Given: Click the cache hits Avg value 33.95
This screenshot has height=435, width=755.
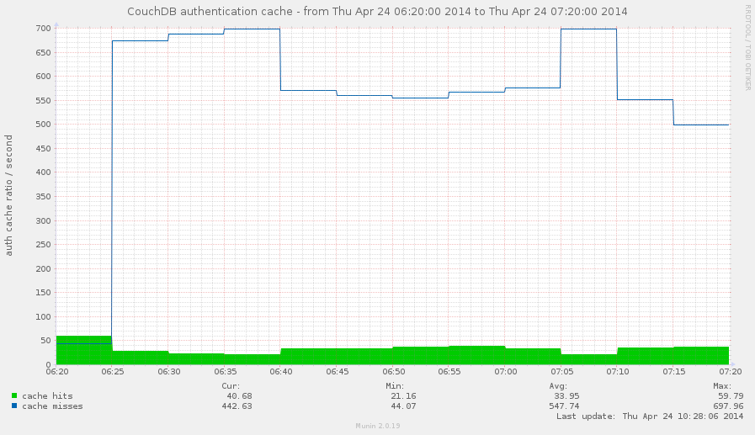Looking at the screenshot, I should click(566, 396).
